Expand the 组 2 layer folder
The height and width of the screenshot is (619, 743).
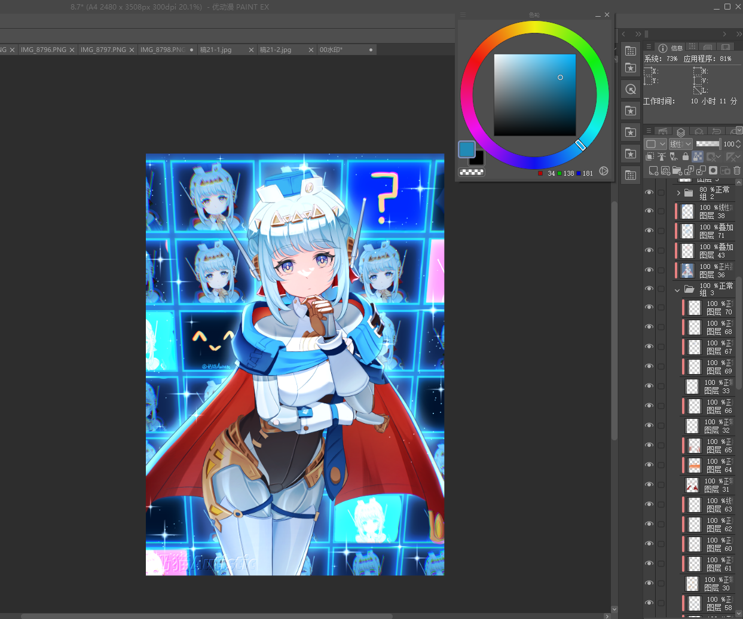tap(678, 193)
